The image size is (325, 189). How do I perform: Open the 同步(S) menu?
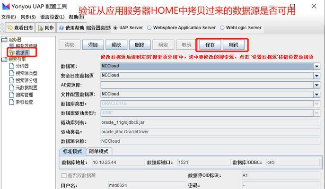pos(28,17)
